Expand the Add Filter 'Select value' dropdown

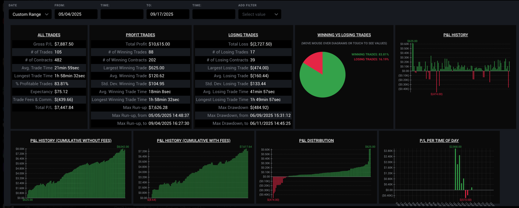point(259,14)
